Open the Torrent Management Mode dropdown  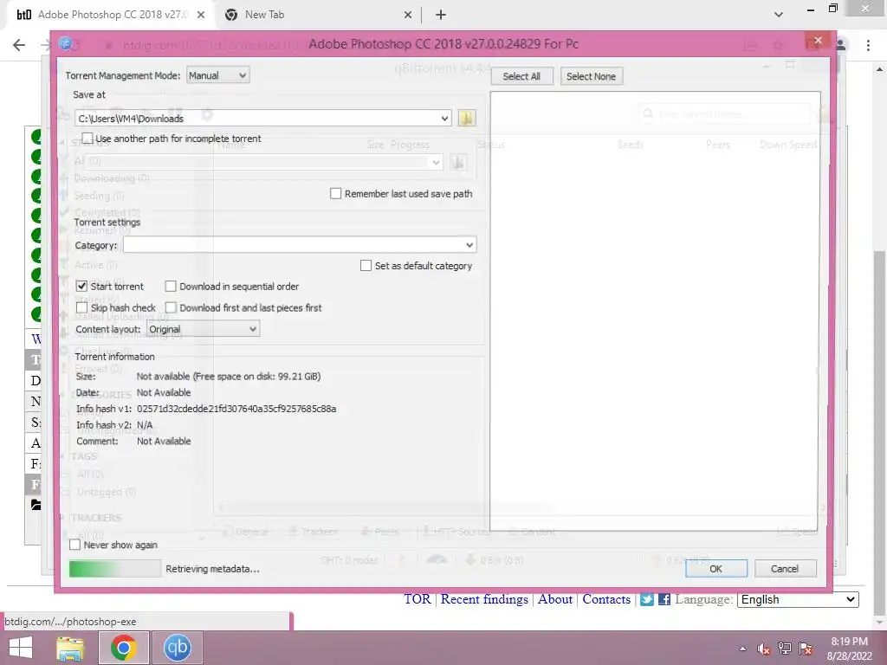tap(217, 75)
